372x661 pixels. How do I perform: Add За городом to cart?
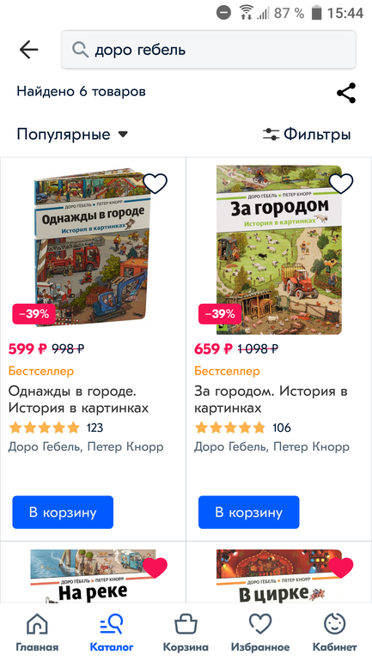[x=249, y=512]
